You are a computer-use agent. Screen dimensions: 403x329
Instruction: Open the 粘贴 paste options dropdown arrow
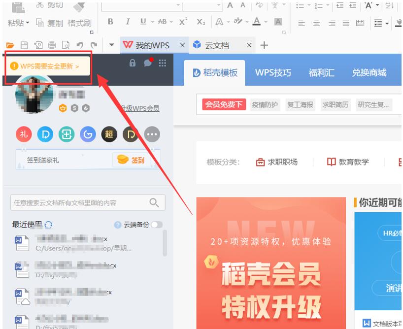point(28,23)
